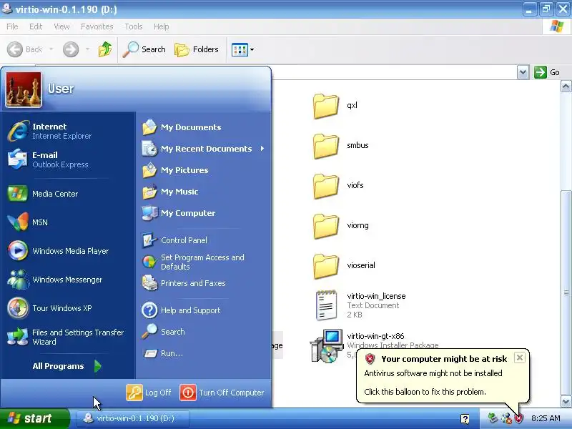Click the clock showing 8:25 AM

546,418
